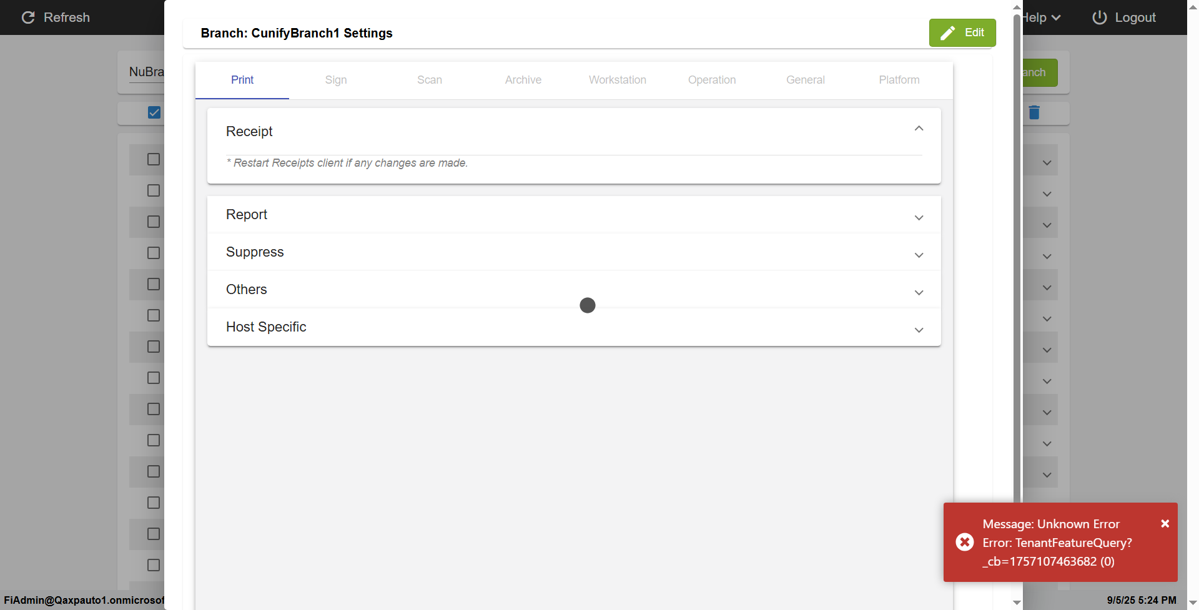Close the Unknown Error notification
This screenshot has height=610, width=1199.
1165,524
